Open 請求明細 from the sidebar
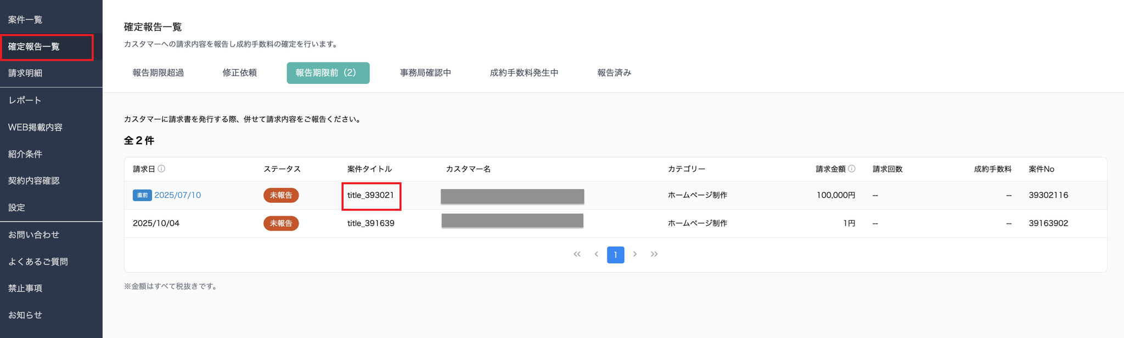Image resolution: width=1124 pixels, height=338 pixels. pos(25,73)
